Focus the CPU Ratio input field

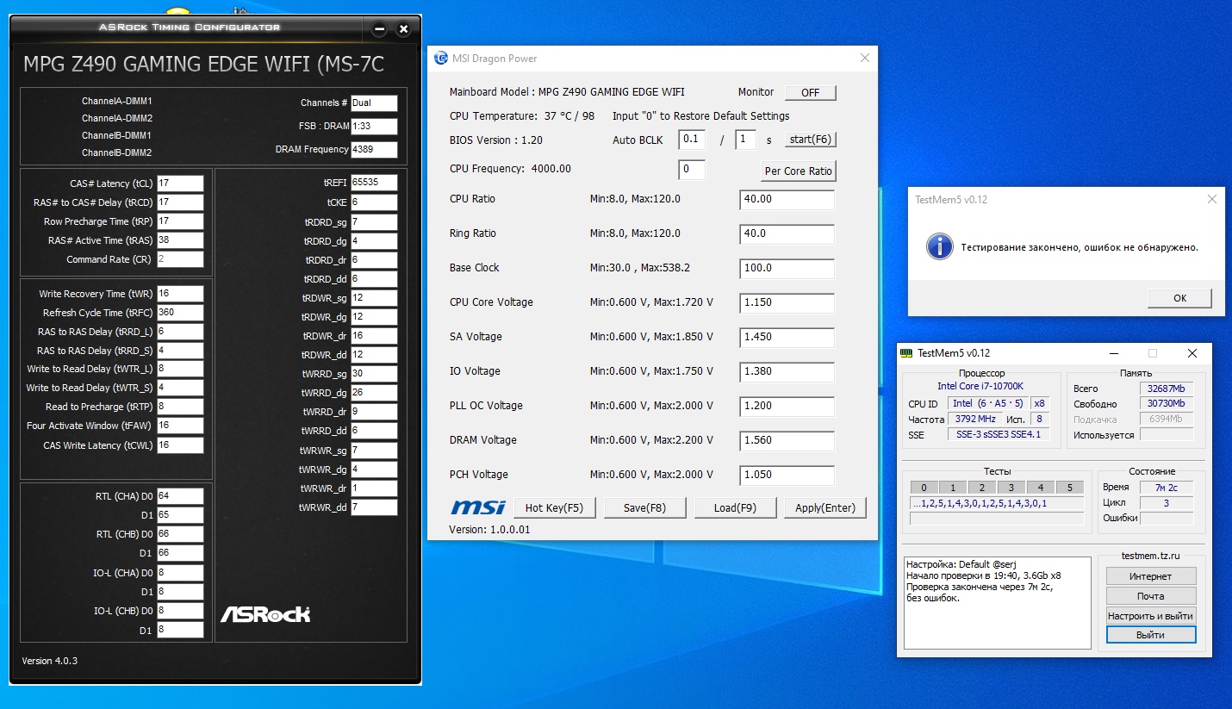point(787,200)
